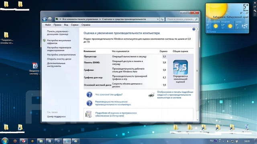Click the 'Память (RAM):' component label

click(x=92, y=62)
